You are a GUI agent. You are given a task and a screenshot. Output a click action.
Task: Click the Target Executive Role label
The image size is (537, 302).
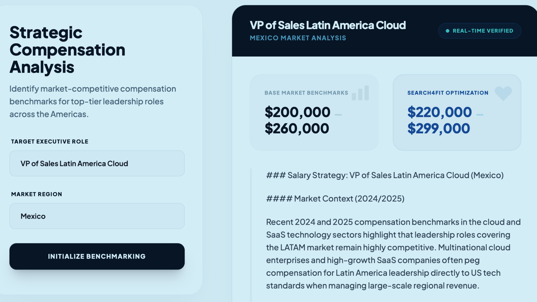[50, 142]
